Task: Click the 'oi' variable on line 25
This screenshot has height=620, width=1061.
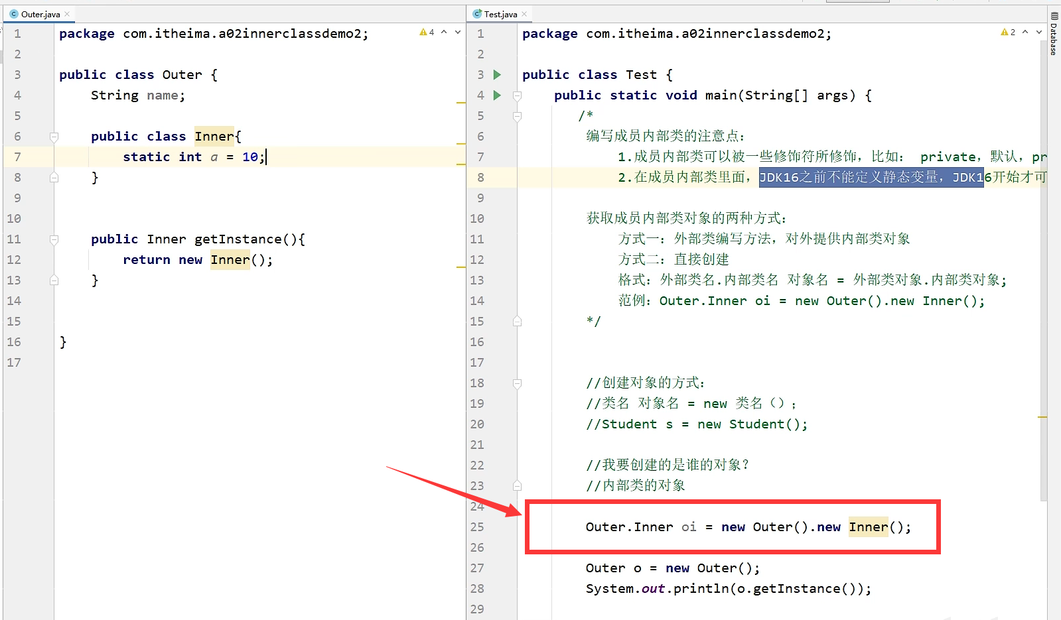Action: [689, 527]
